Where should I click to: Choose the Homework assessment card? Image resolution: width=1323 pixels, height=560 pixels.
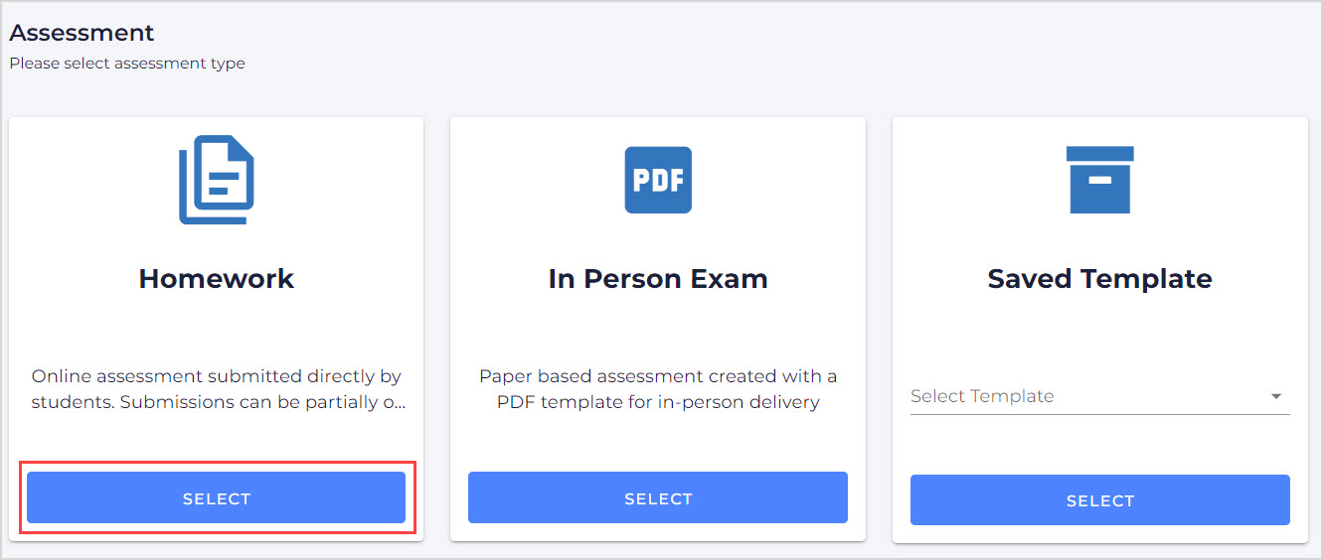pyautogui.click(x=217, y=497)
